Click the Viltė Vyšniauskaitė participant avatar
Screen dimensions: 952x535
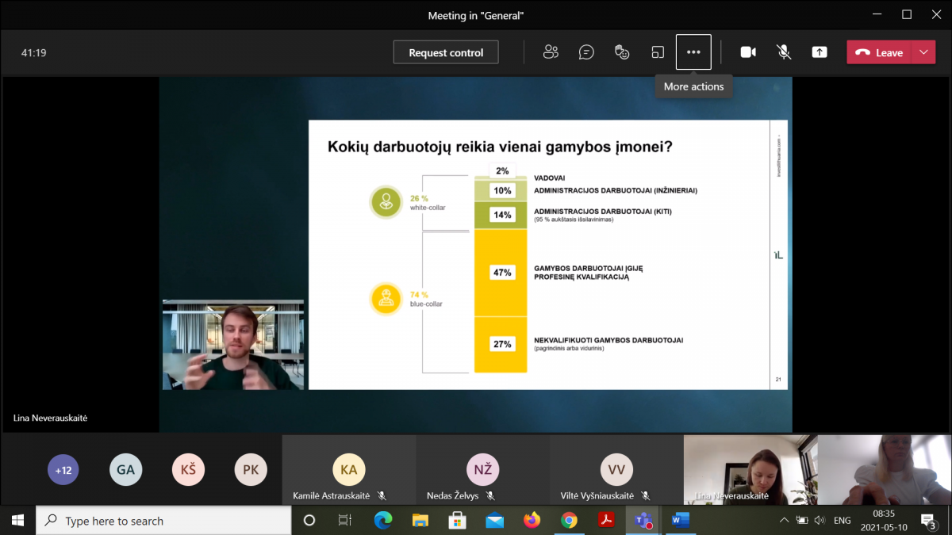(x=616, y=470)
